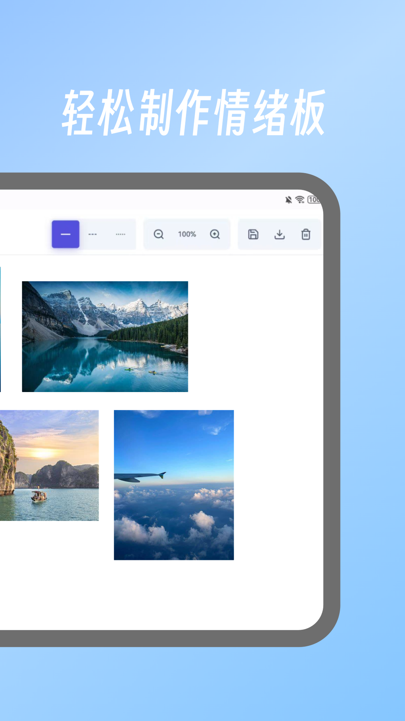Download the board using the download icon

tap(279, 234)
